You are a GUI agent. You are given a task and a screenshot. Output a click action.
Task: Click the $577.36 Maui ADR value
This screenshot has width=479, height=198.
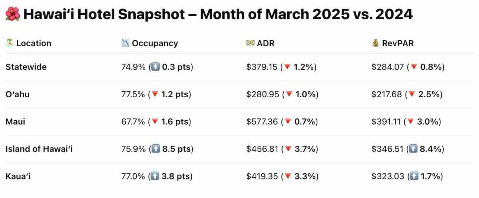tap(262, 121)
